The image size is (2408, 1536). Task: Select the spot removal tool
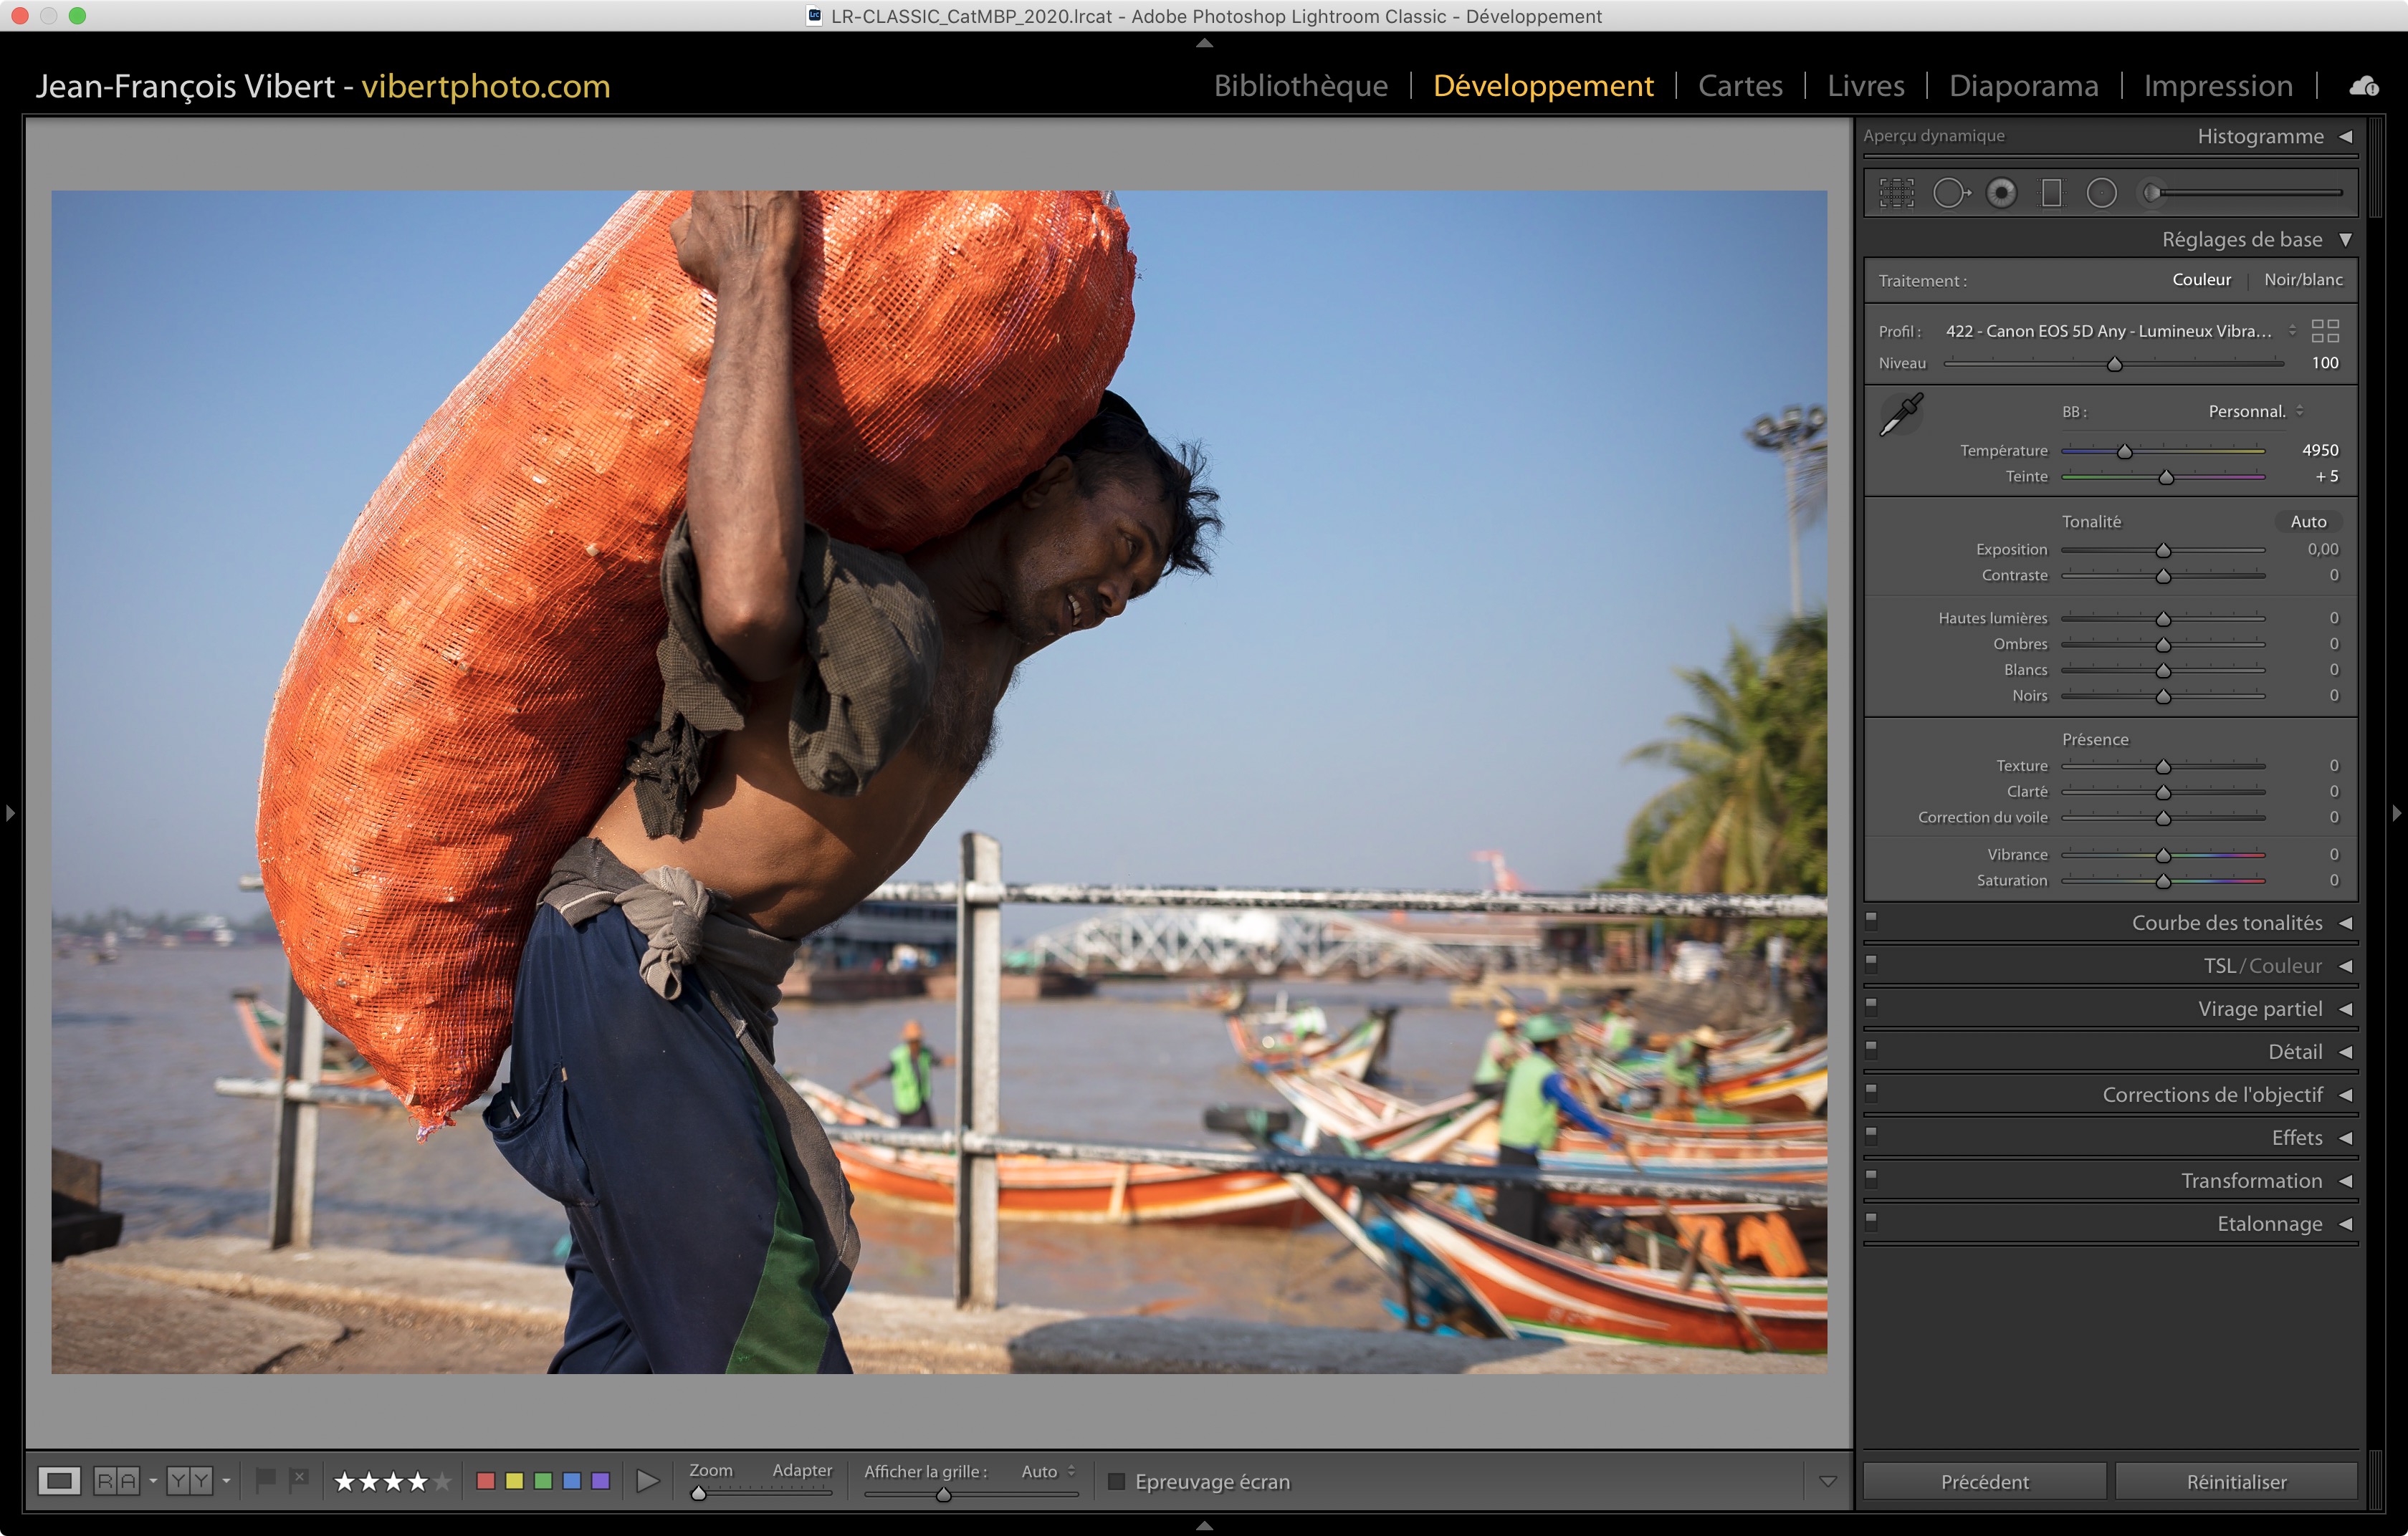(1949, 193)
